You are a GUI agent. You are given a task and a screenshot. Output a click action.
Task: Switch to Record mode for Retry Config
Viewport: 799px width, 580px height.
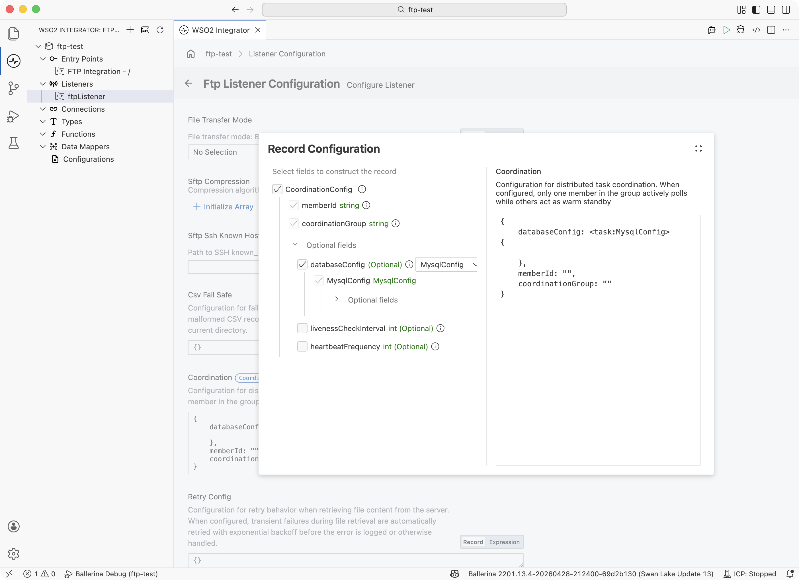tap(473, 542)
